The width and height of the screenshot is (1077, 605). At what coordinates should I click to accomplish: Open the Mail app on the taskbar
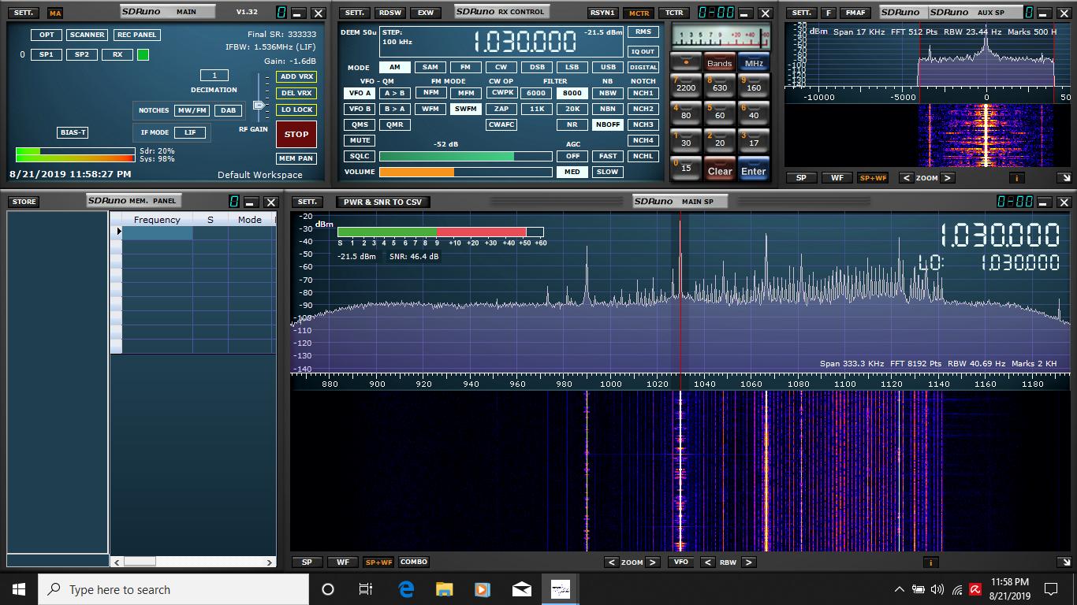521,589
